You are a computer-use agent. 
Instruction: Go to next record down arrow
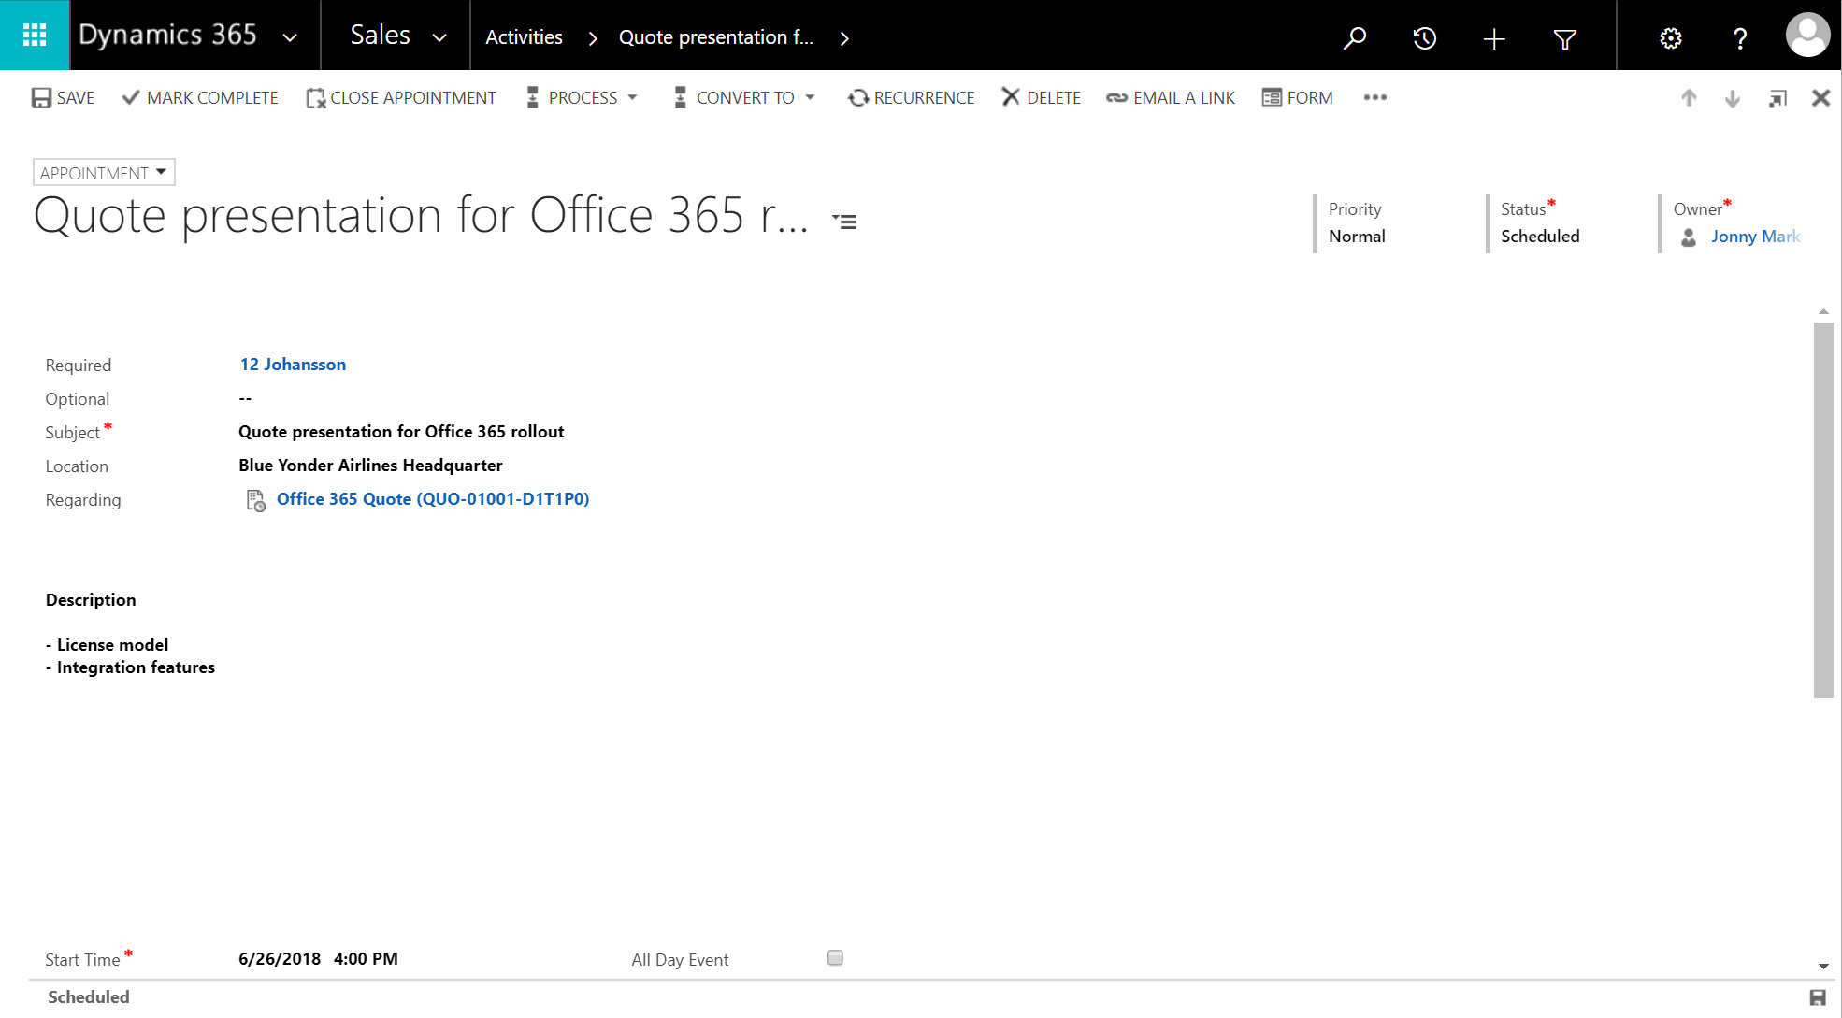[1733, 98]
